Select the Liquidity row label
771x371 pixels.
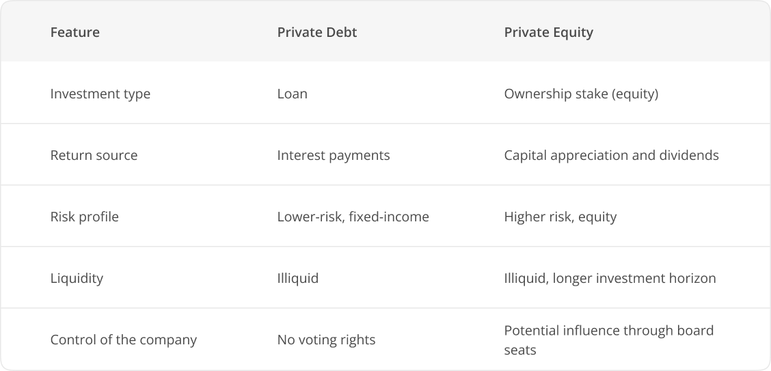(77, 278)
